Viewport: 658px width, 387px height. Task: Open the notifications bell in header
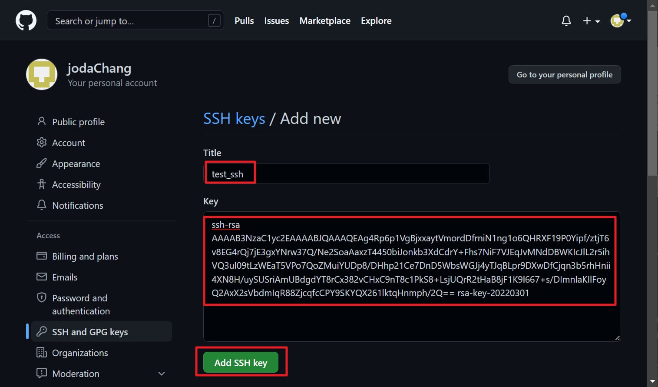(566, 21)
